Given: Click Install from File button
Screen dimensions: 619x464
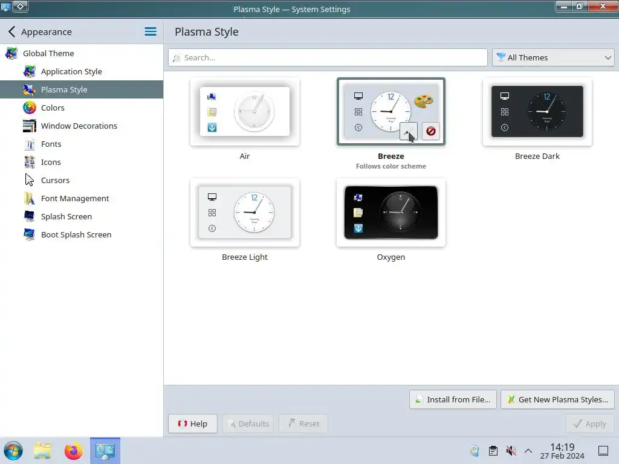Looking at the screenshot, I should click(x=453, y=400).
